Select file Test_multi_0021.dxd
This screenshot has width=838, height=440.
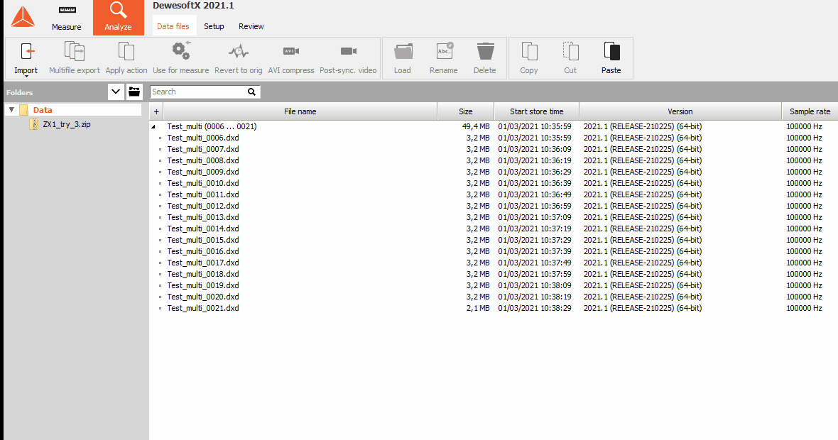tap(203, 308)
